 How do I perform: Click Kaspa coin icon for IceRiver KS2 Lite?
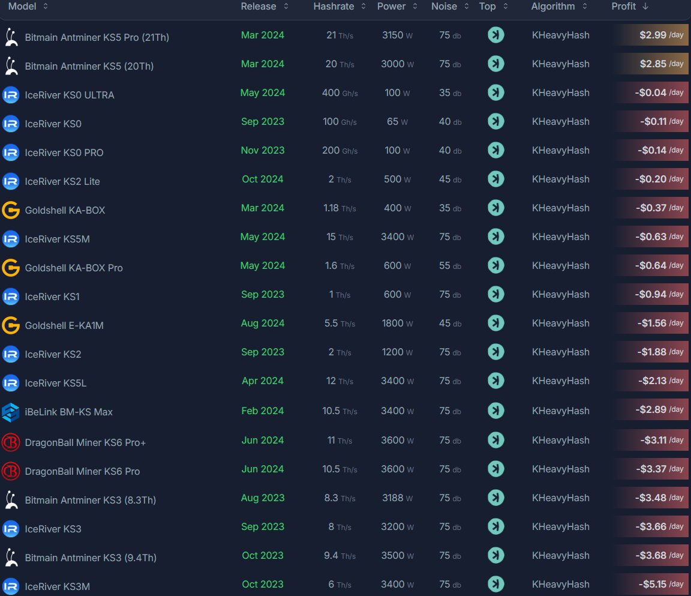pyautogui.click(x=496, y=179)
